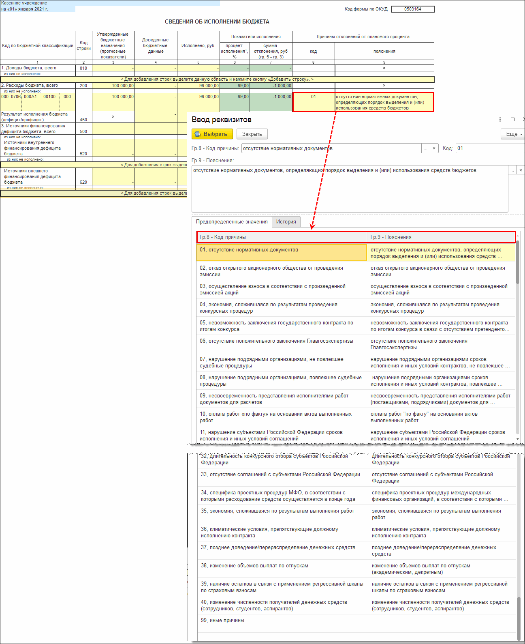
Task: Click the Закрыть button
Action: [x=252, y=134]
